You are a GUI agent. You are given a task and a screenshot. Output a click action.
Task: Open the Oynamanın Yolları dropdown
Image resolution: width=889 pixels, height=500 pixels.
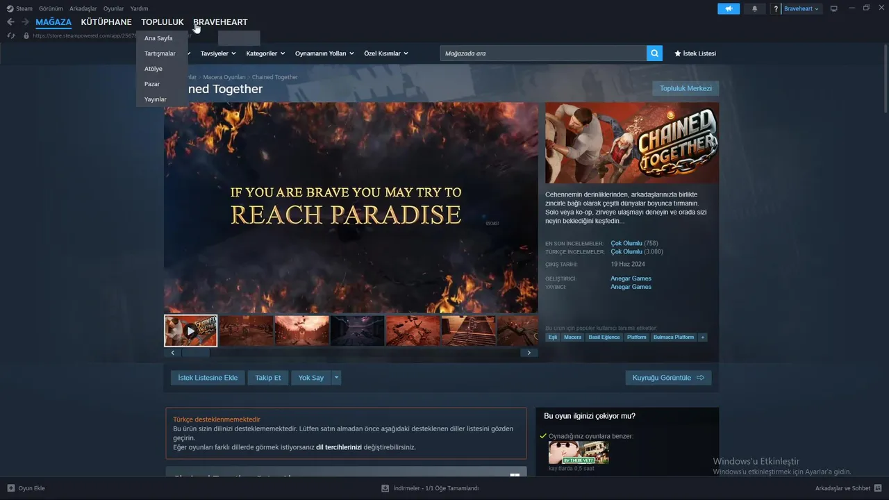[x=324, y=53]
